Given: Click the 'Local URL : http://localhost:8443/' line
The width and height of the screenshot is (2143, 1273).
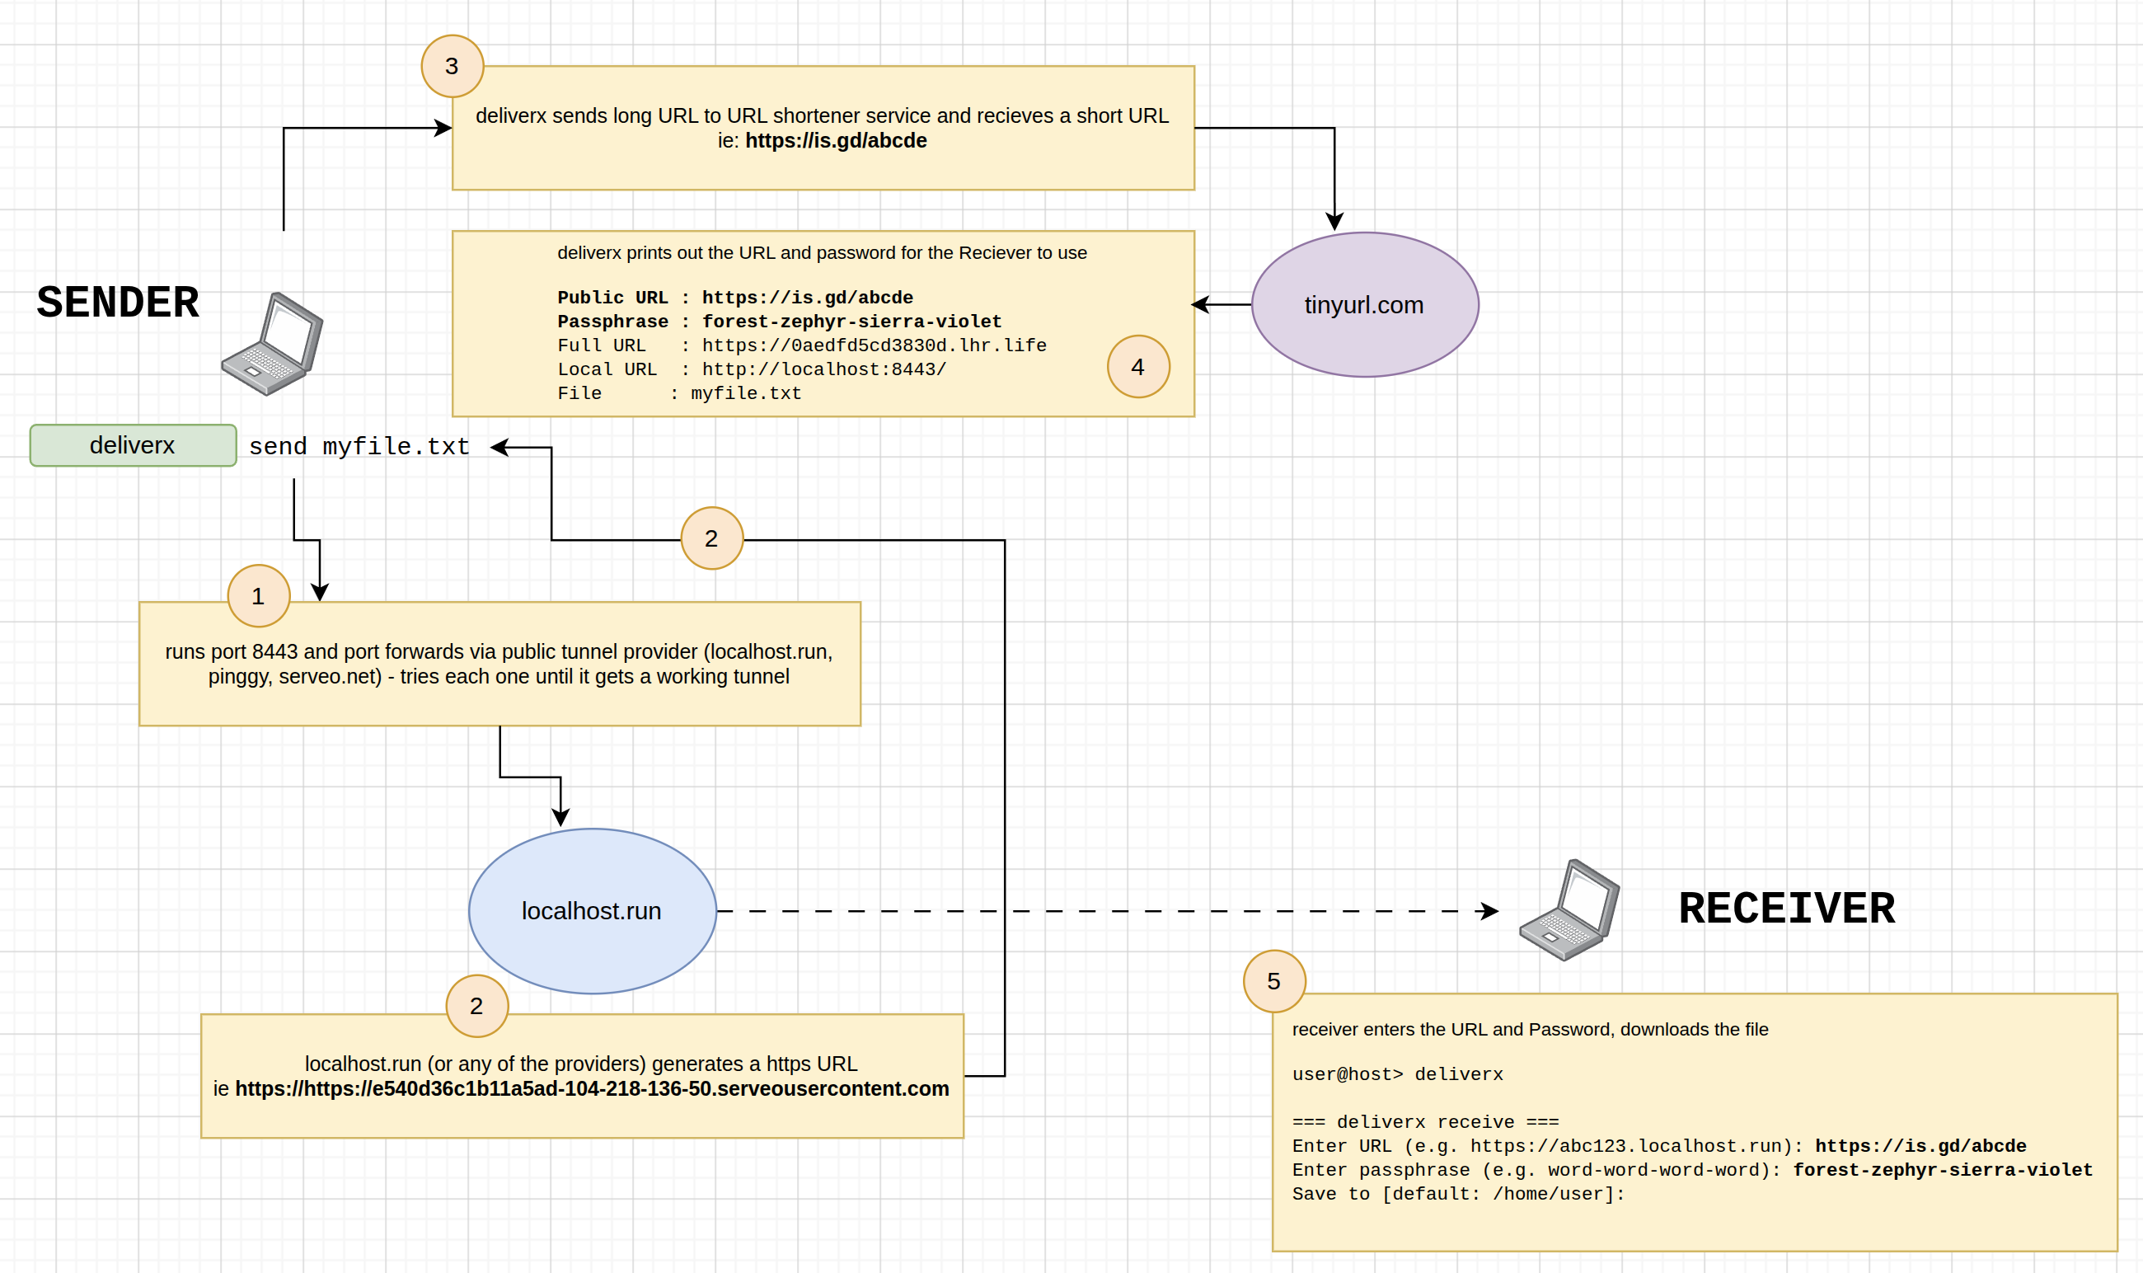Looking at the screenshot, I should [752, 369].
